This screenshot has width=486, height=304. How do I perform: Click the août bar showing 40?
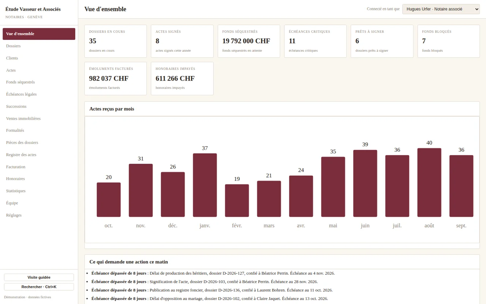tap(429, 182)
